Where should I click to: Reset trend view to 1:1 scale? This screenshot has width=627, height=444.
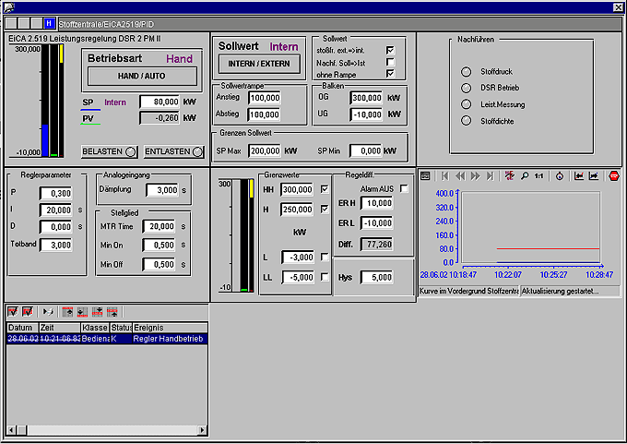pos(539,175)
